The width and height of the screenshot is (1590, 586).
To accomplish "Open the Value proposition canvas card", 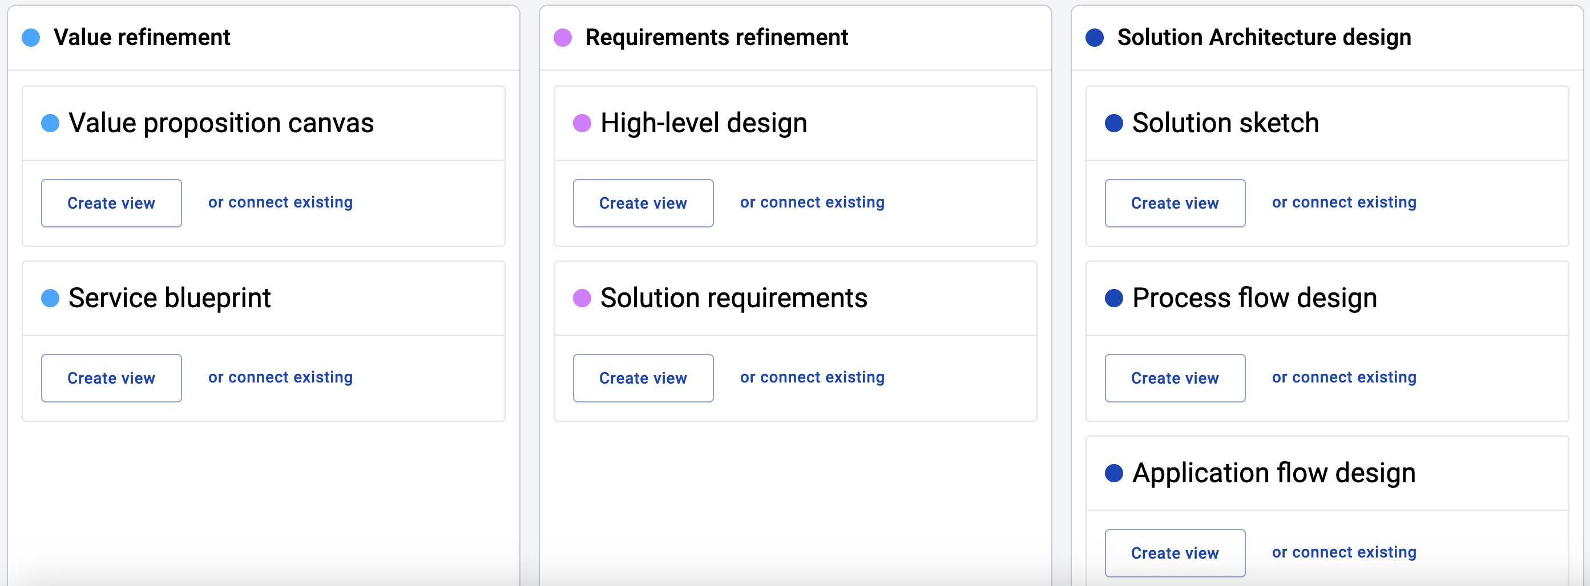I will click(x=220, y=123).
